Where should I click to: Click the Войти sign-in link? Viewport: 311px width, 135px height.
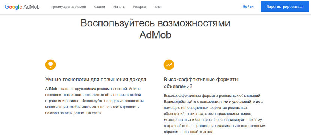click(x=248, y=7)
